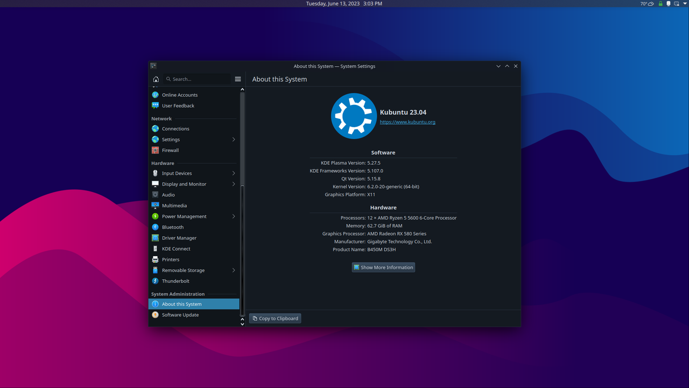Click the Printers icon
689x388 pixels.
[155, 259]
